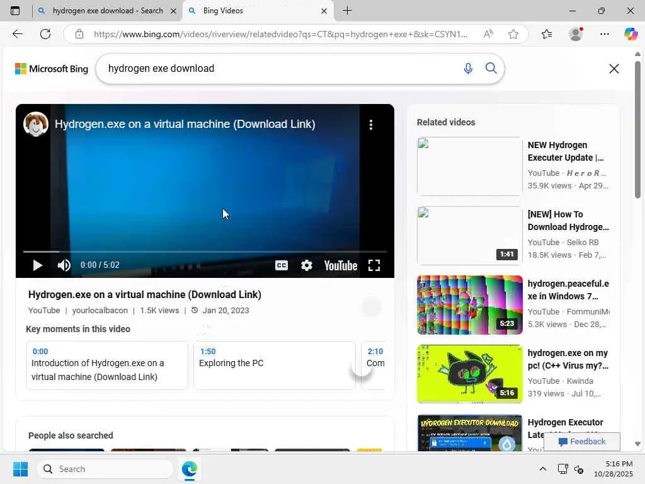Image resolution: width=645 pixels, height=484 pixels.
Task: Click the yellow-green cat thumbnail 5:16
Action: click(x=470, y=374)
